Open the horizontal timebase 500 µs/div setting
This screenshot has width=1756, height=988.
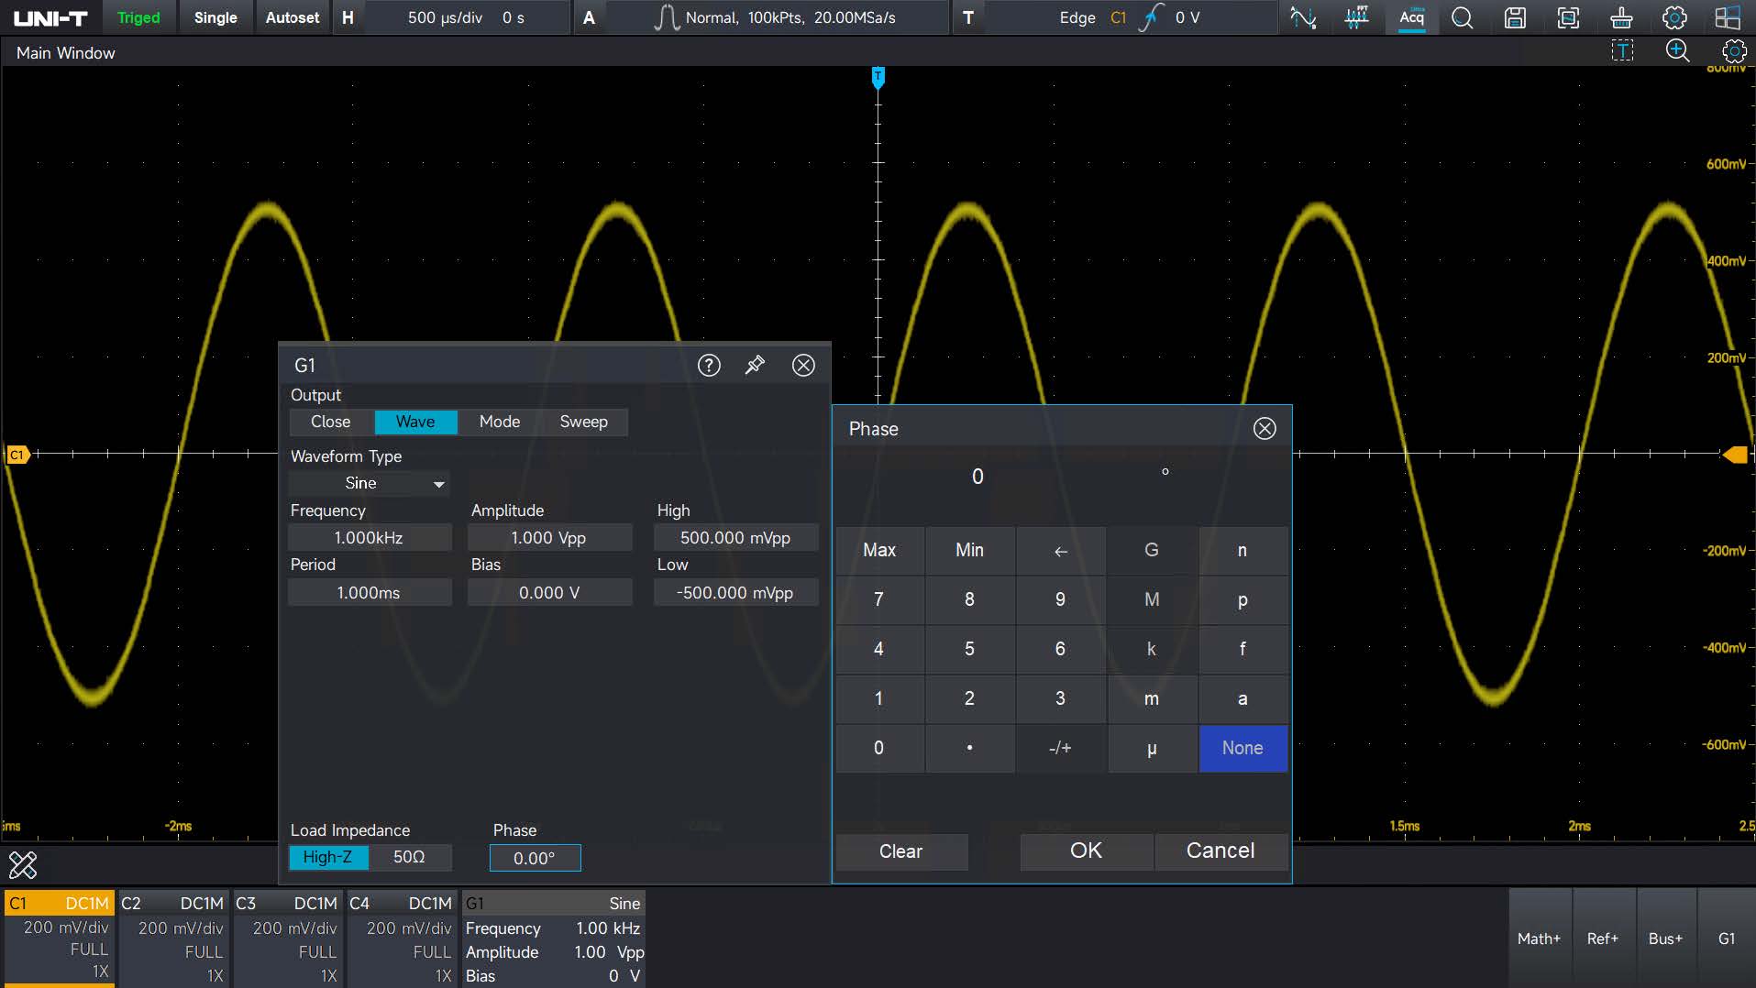(x=445, y=17)
